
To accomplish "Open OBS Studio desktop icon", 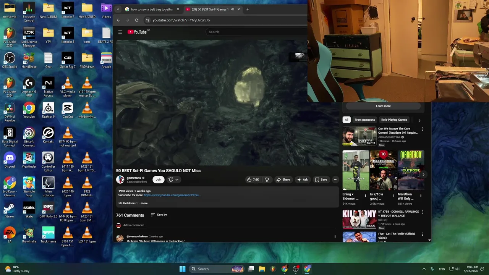I will coord(10,60).
